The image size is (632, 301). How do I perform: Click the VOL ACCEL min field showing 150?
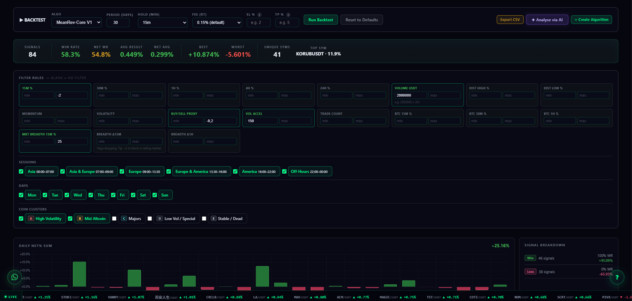[x=262, y=121]
